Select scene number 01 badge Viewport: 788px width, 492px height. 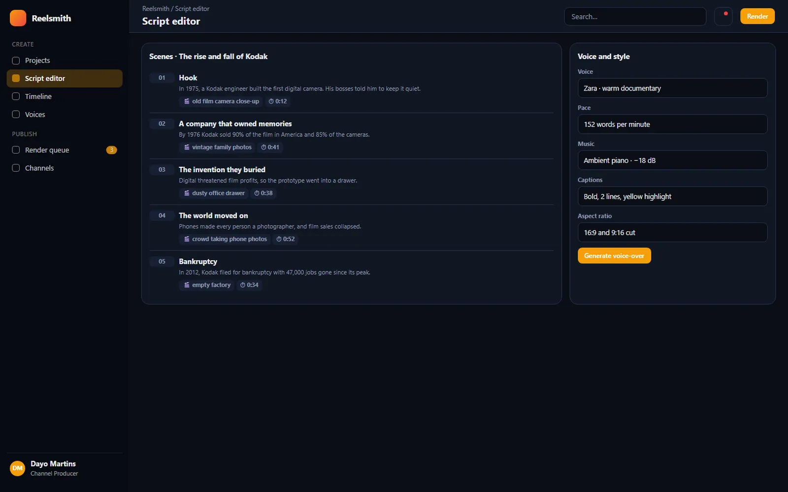pyautogui.click(x=162, y=78)
